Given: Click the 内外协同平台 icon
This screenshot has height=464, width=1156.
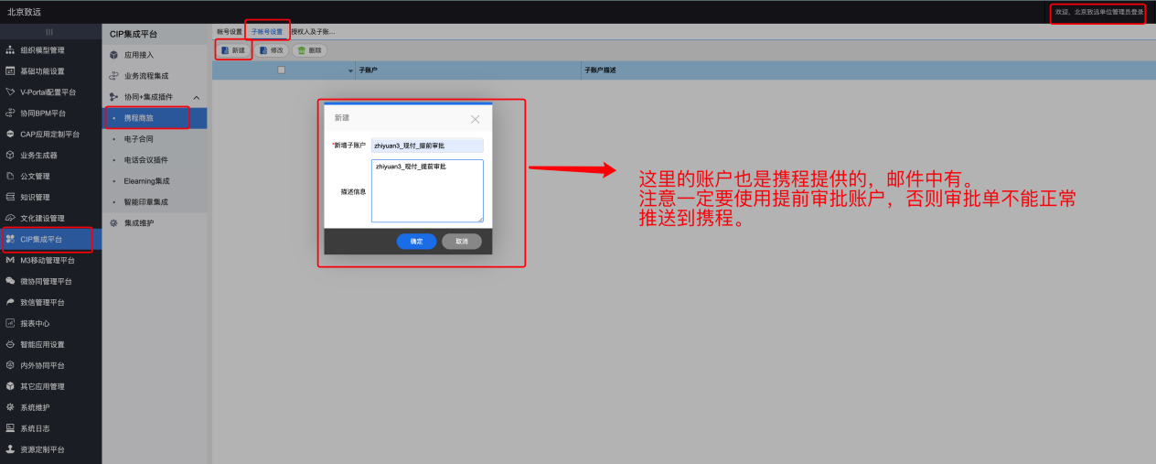Looking at the screenshot, I should pyautogui.click(x=10, y=366).
